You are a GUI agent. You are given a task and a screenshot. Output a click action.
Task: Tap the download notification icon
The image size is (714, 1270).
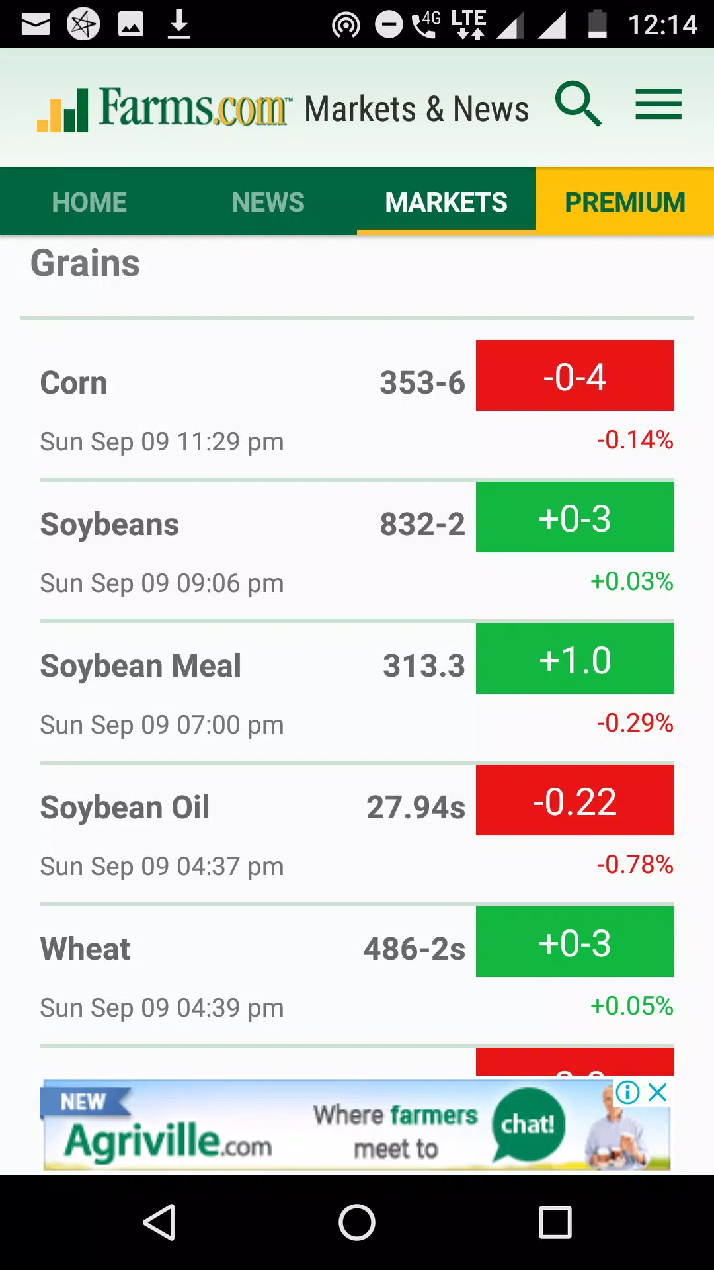[x=178, y=24]
